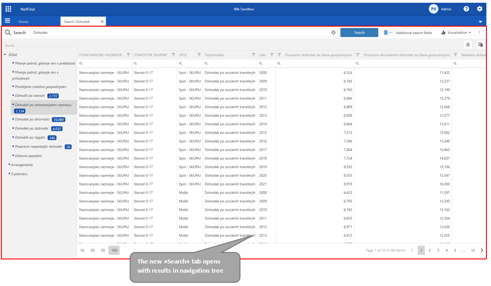The height and width of the screenshot is (286, 491).
Task: Close the Search Dohodek tab
Action: (102, 22)
